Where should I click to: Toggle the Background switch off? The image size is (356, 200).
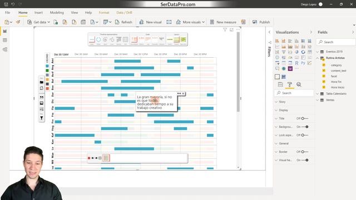click(x=305, y=127)
